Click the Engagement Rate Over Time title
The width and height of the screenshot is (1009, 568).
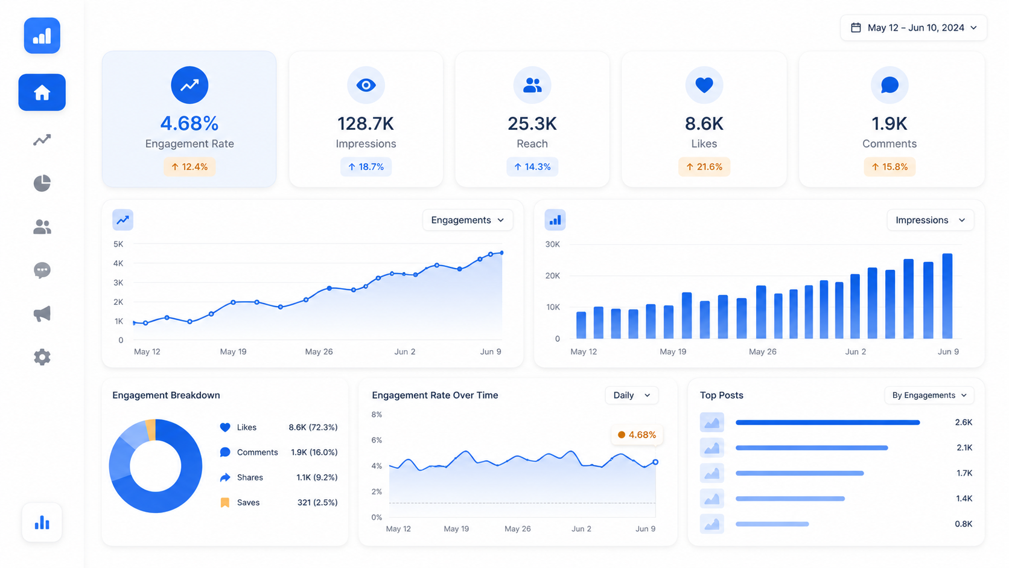pyautogui.click(x=435, y=395)
